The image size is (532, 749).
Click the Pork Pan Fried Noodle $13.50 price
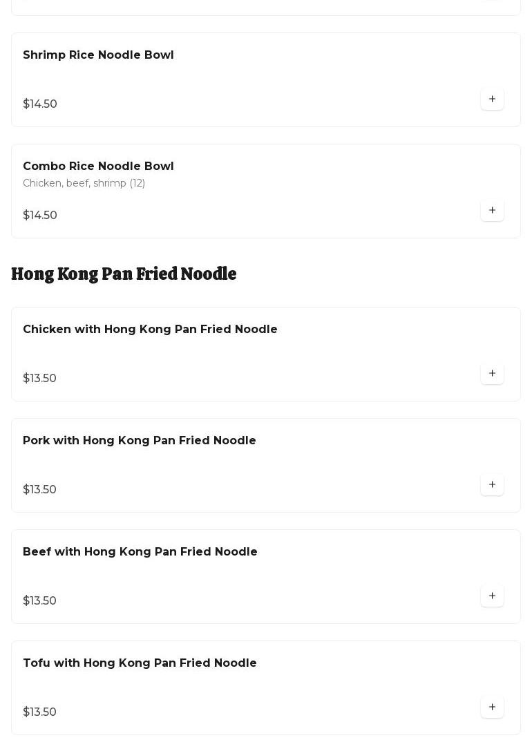39,490
